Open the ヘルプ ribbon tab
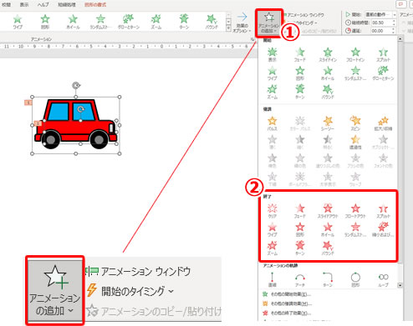Screen dimensions: 413x326 coord(43,4)
